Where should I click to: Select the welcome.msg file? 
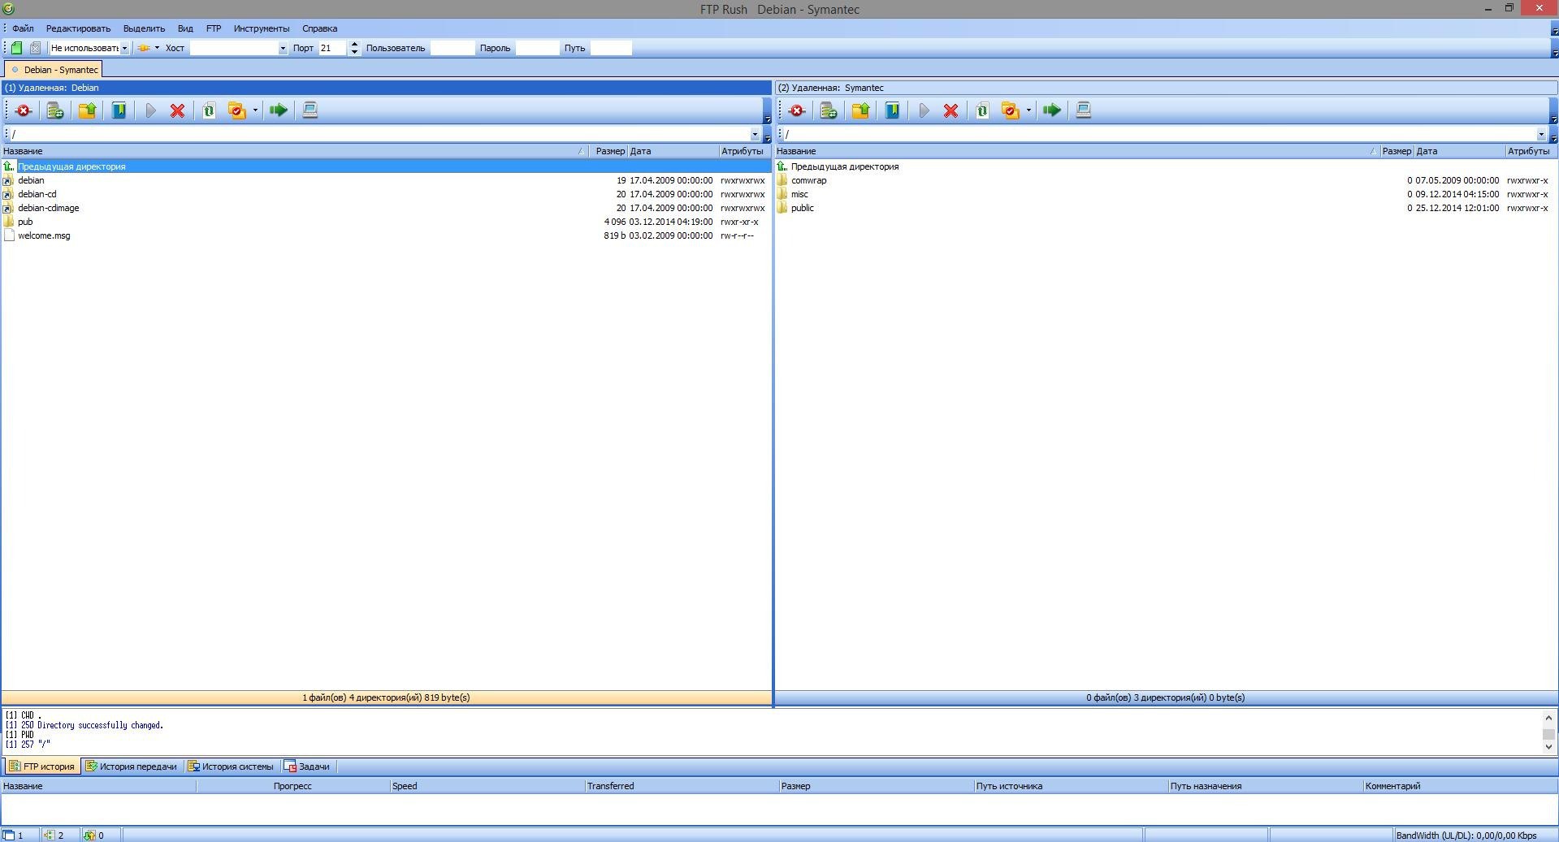(44, 235)
